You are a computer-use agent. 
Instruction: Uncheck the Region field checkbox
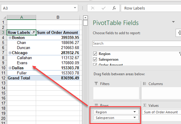pos(95,54)
